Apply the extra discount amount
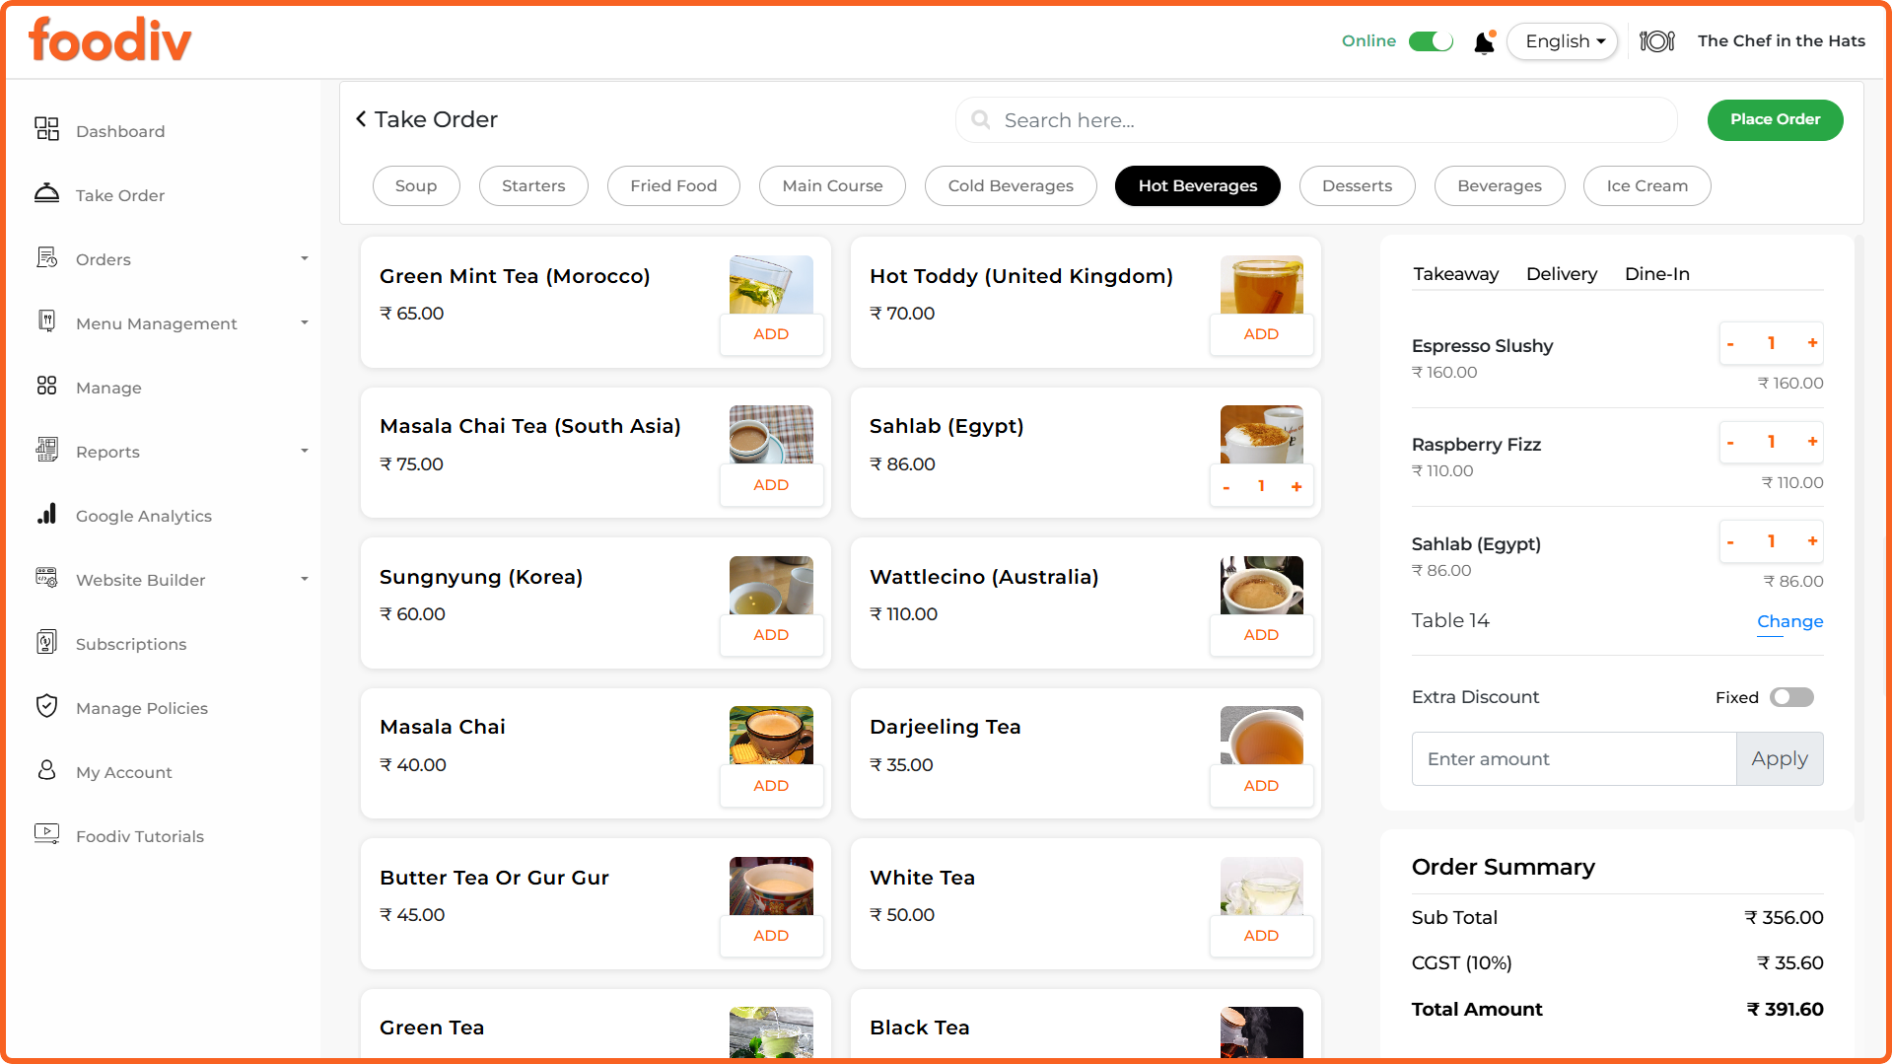 (1780, 758)
